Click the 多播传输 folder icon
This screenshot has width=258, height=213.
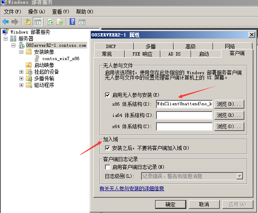tap(29, 79)
